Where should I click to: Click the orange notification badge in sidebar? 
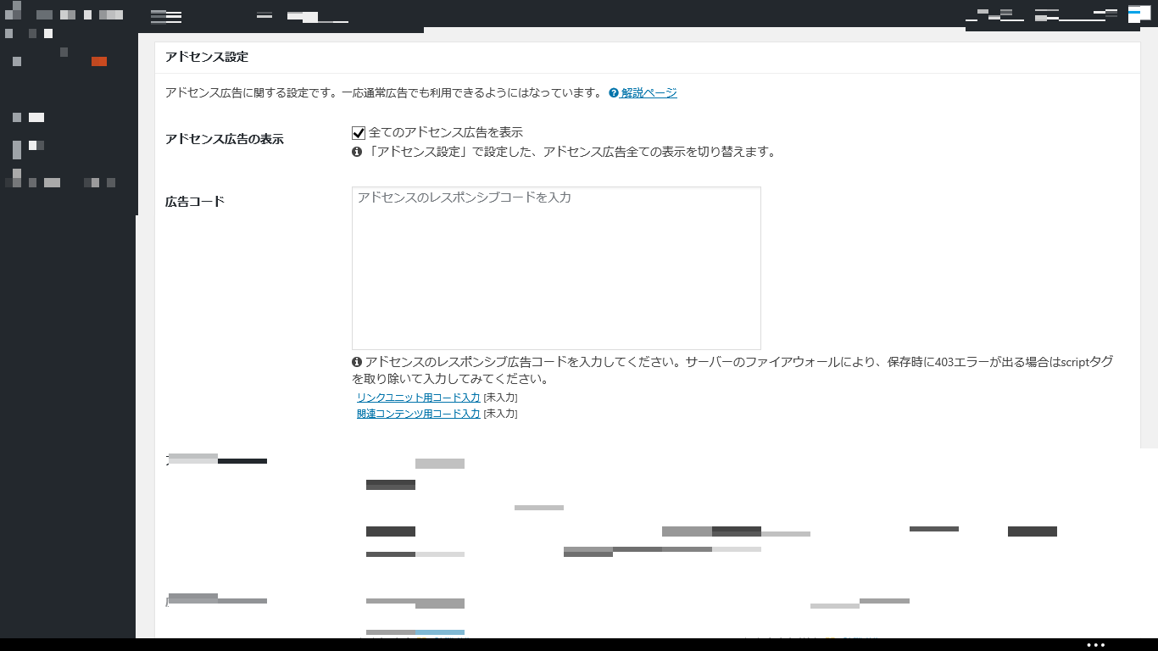[x=99, y=61]
